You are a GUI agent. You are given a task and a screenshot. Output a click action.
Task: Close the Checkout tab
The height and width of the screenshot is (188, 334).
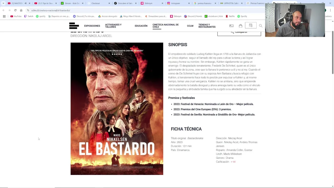109,3
